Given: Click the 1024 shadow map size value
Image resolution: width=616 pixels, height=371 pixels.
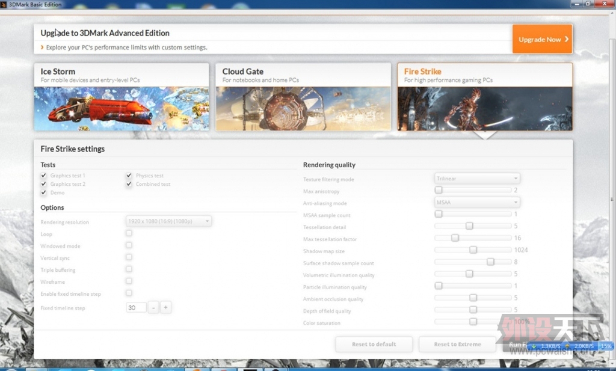Looking at the screenshot, I should (521, 250).
